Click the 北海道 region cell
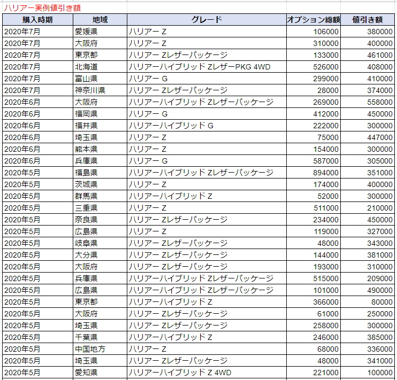The image size is (397, 380). pyautogui.click(x=100, y=67)
